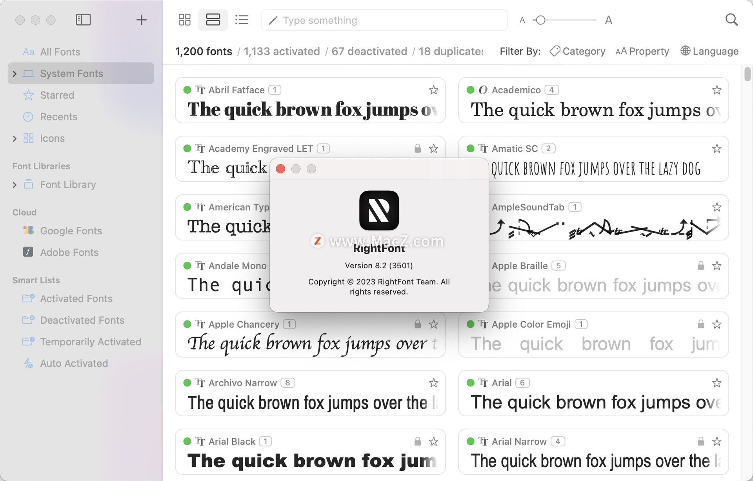Show the 67 deactivated fonts

369,51
